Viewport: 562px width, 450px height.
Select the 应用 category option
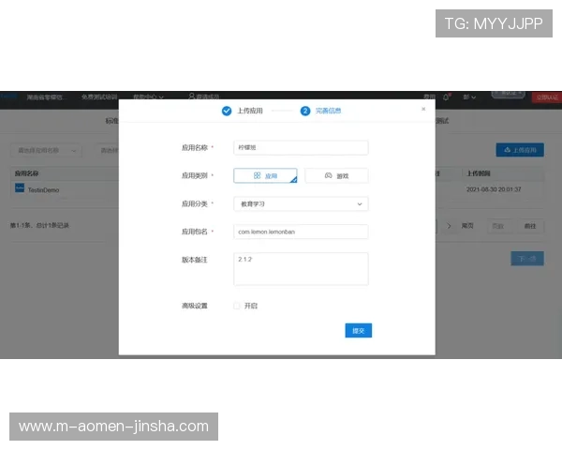pyautogui.click(x=265, y=175)
